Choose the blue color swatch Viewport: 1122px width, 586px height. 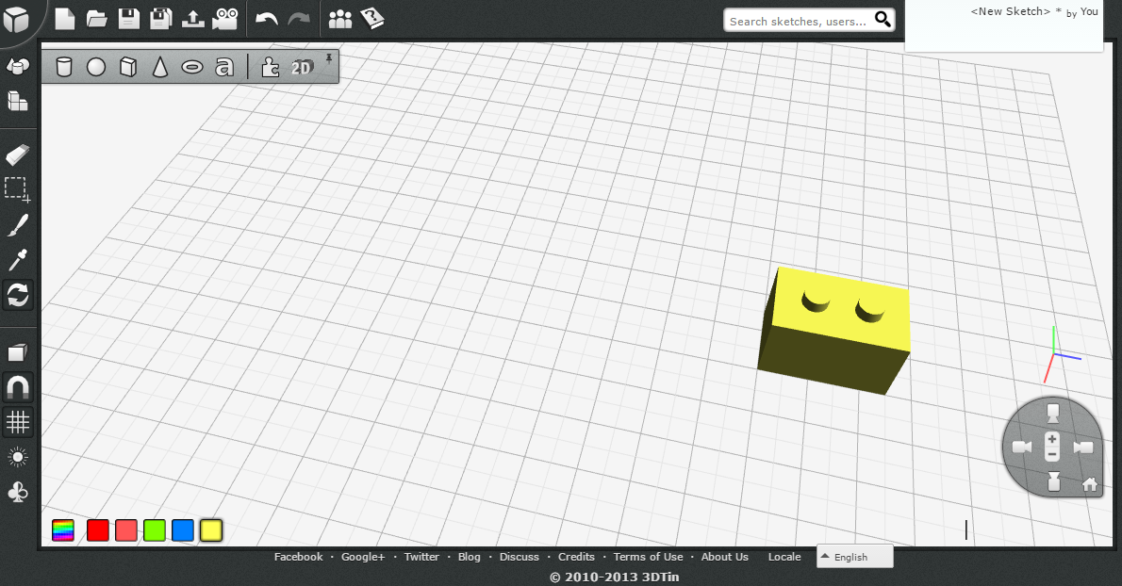[183, 530]
